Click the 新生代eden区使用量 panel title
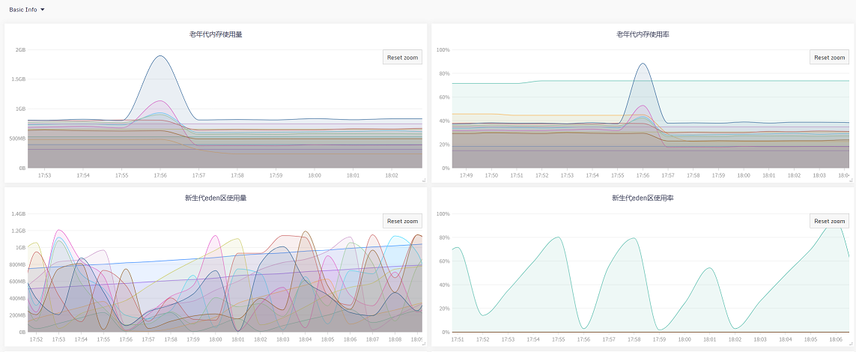 click(x=216, y=198)
